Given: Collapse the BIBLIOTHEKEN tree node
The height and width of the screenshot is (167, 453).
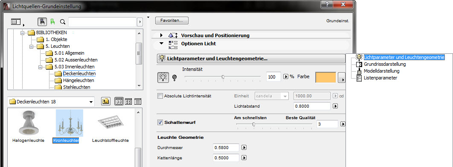Looking at the screenshot, I should [x=23, y=32].
